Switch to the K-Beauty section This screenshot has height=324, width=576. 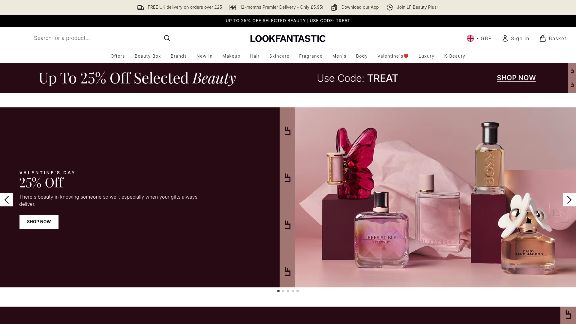click(x=454, y=56)
